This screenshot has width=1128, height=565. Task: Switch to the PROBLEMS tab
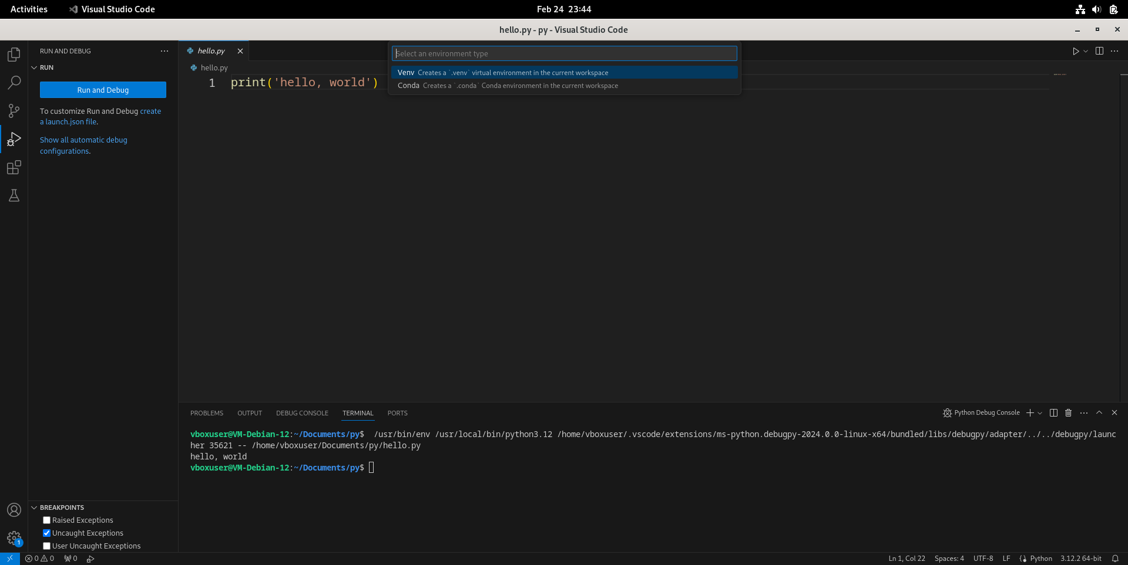[x=207, y=413]
